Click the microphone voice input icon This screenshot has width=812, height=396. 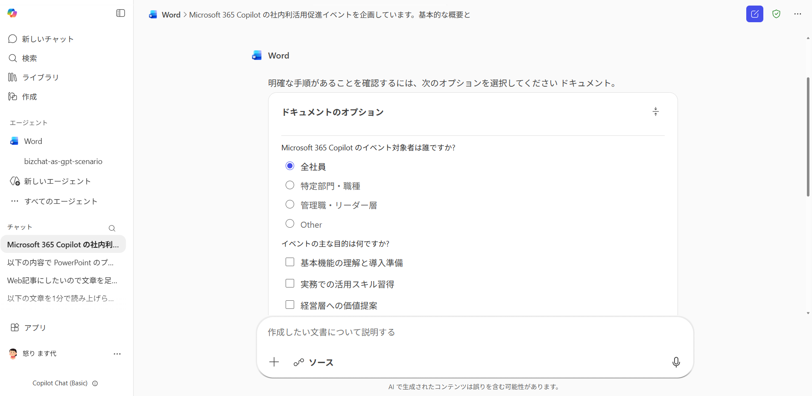(676, 362)
